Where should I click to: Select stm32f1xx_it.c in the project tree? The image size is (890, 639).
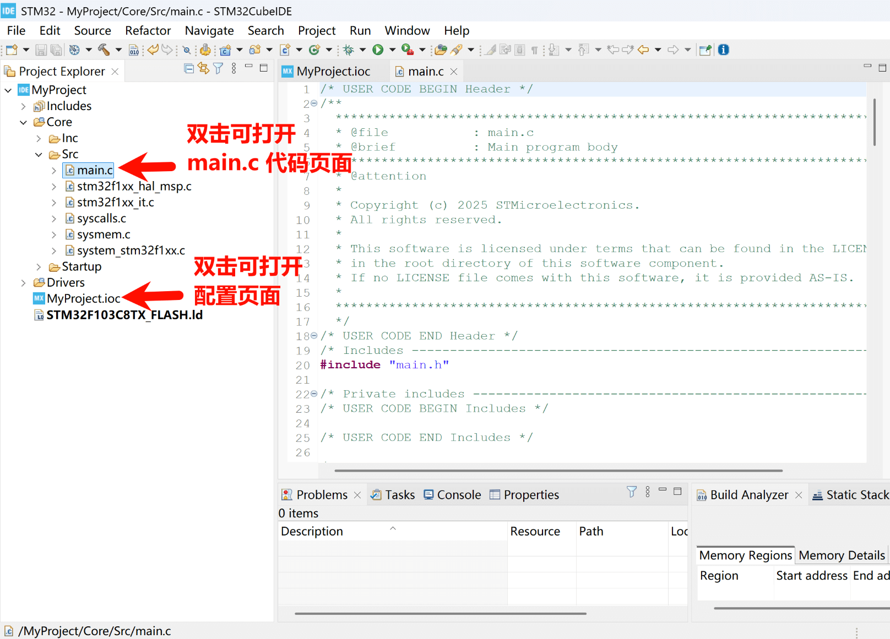(x=115, y=203)
